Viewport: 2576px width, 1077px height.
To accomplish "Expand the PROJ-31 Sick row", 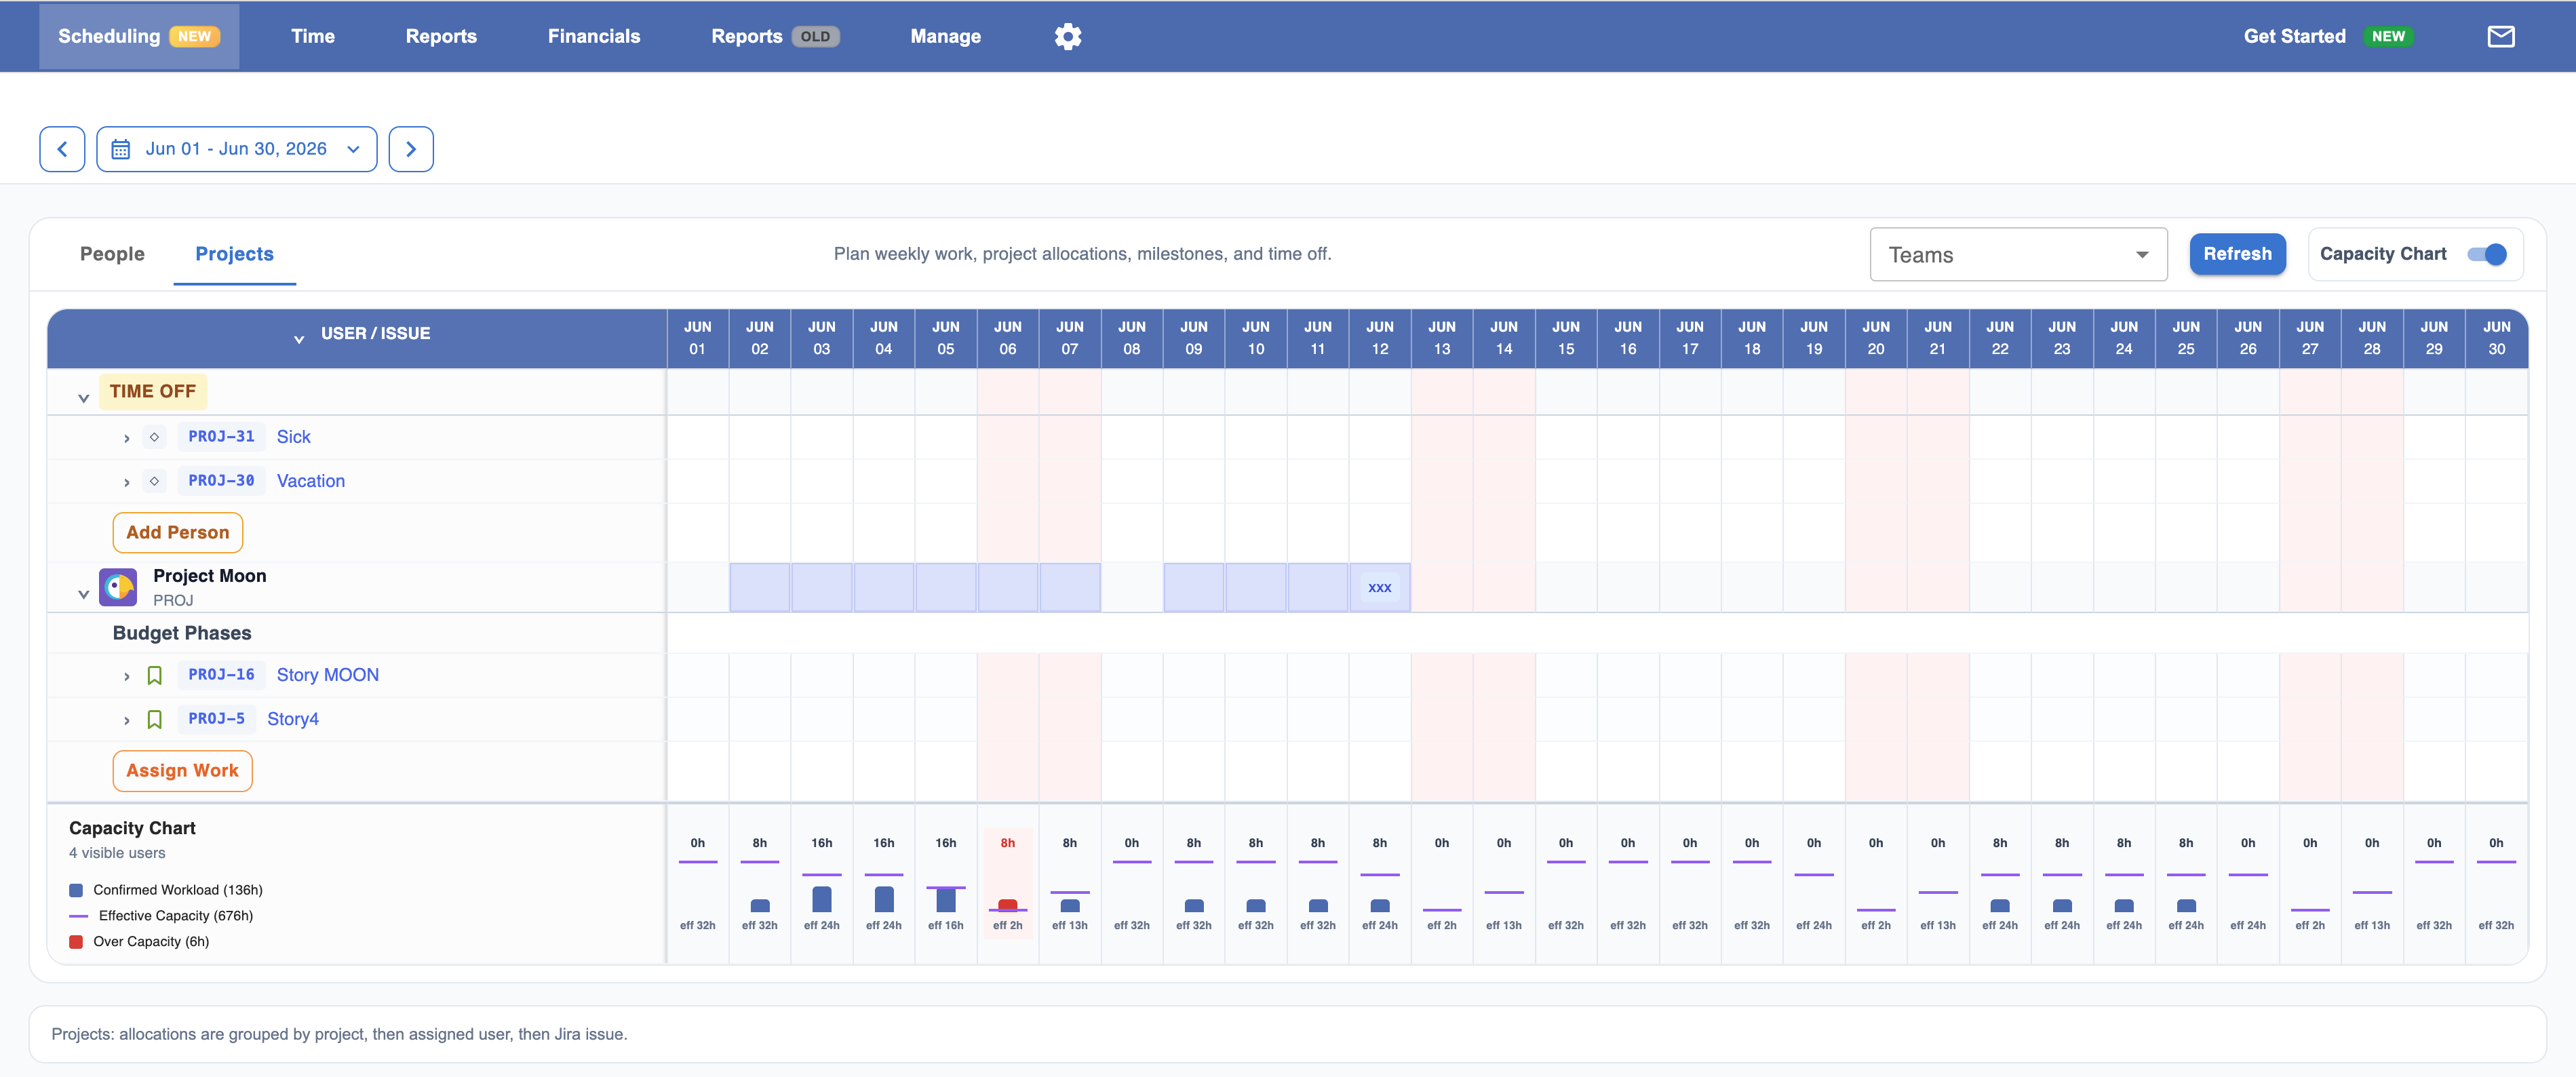I will pos(127,438).
